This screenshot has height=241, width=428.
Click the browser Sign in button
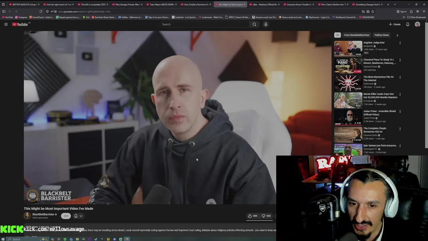pyautogui.click(x=402, y=11)
